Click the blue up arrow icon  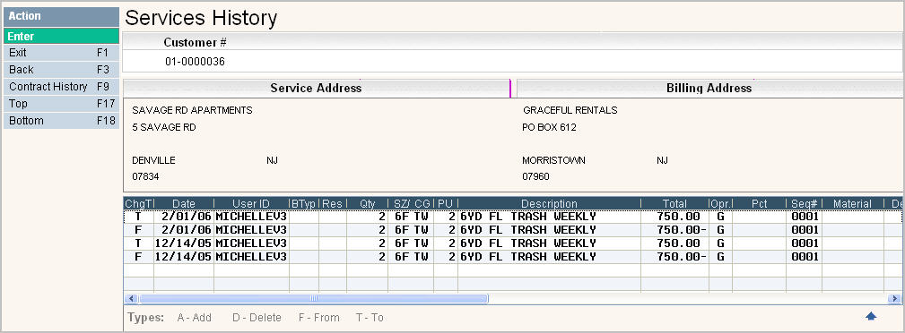point(871,316)
